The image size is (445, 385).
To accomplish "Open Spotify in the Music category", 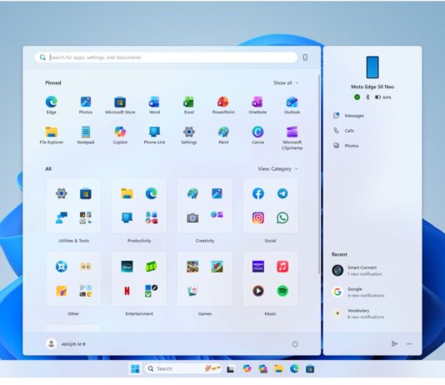I will 282,291.
